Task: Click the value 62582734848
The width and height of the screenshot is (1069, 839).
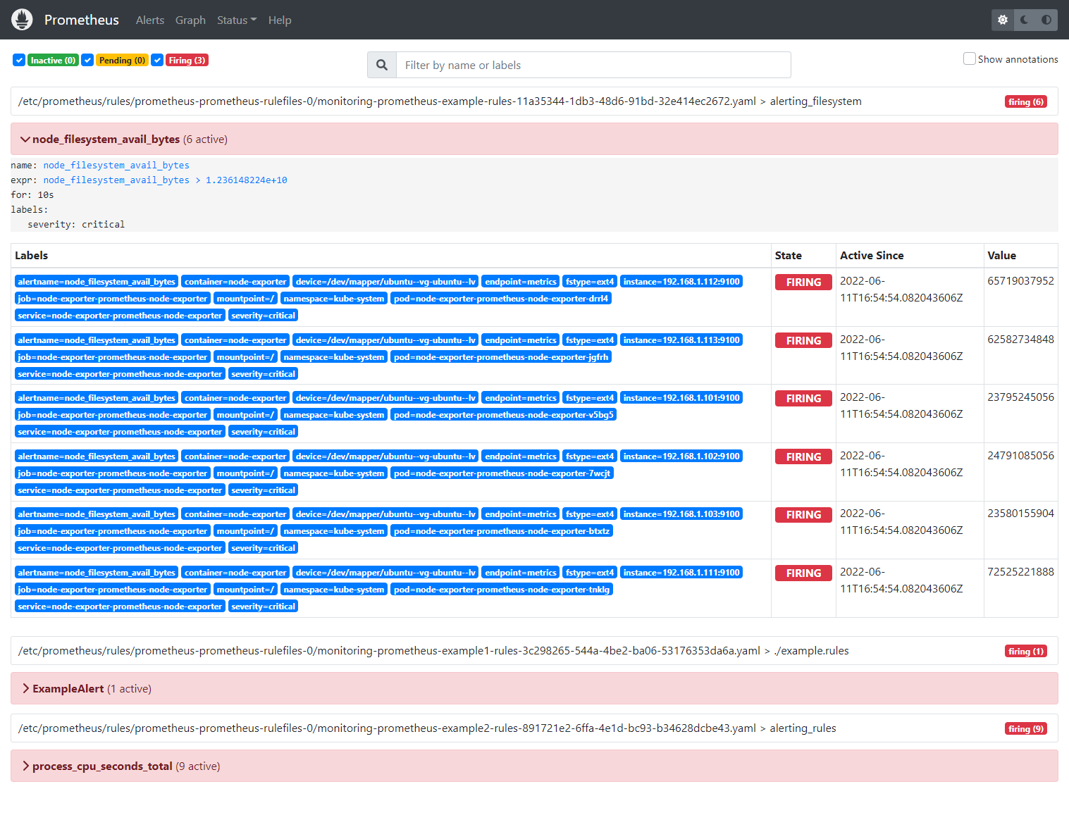Action: (1020, 339)
